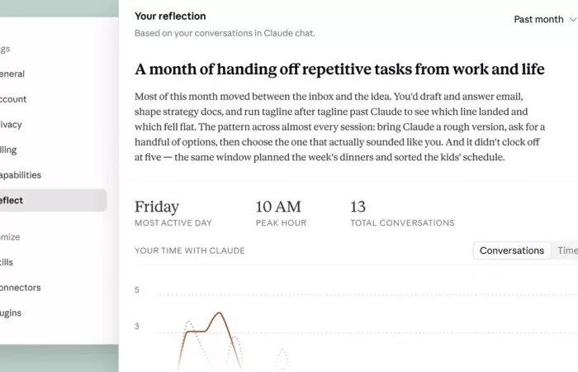The width and height of the screenshot is (578, 372).
Task: Click the dotted line peak in the chart
Action: tap(189, 322)
